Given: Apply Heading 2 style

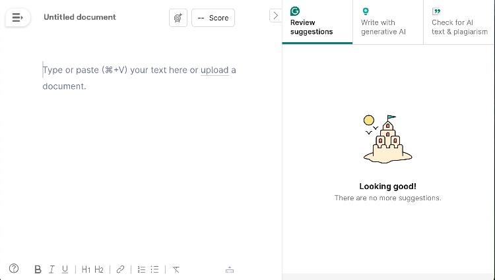Looking at the screenshot, I should (x=99, y=269).
